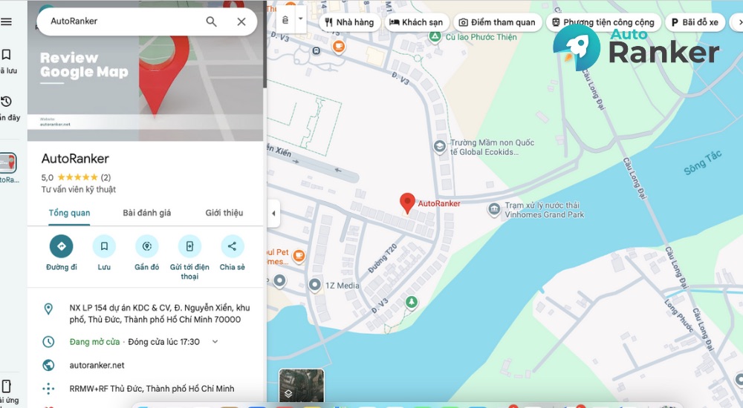Click the train transit icon button
The height and width of the screenshot is (408, 743).
285,19
